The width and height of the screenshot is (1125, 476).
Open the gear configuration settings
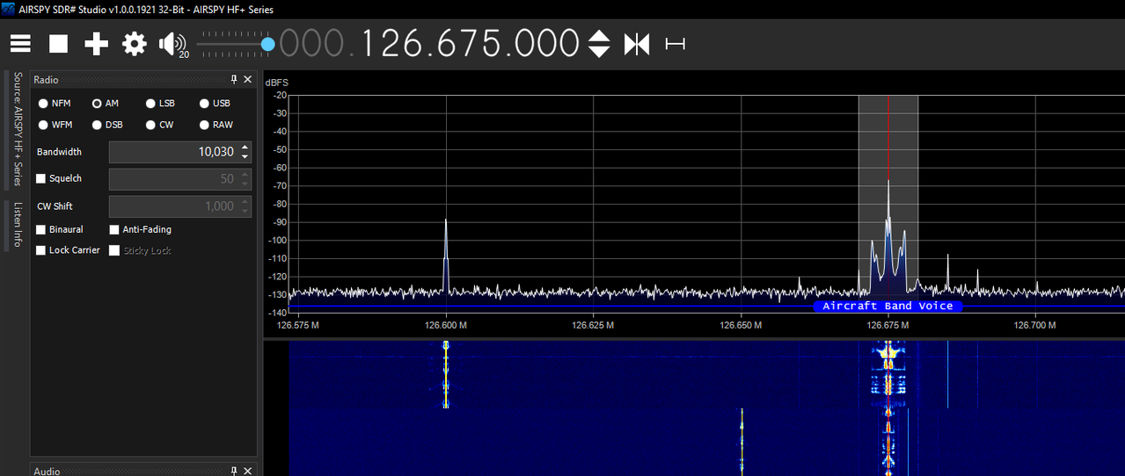click(x=134, y=43)
